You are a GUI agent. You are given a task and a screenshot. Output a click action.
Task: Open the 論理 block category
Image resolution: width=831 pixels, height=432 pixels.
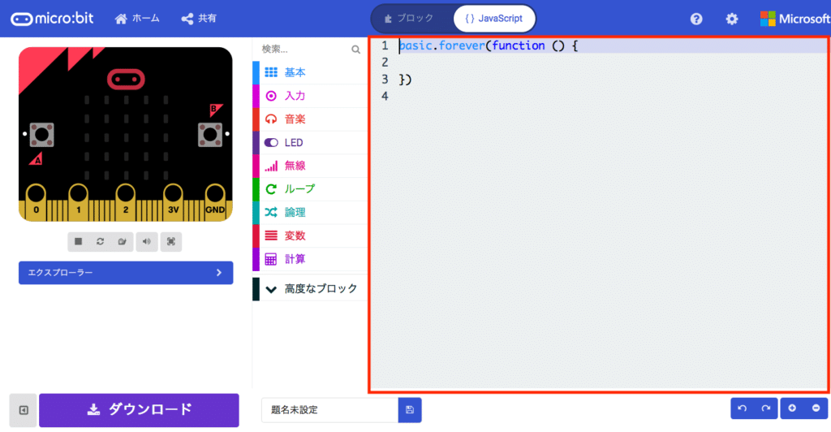(x=310, y=213)
